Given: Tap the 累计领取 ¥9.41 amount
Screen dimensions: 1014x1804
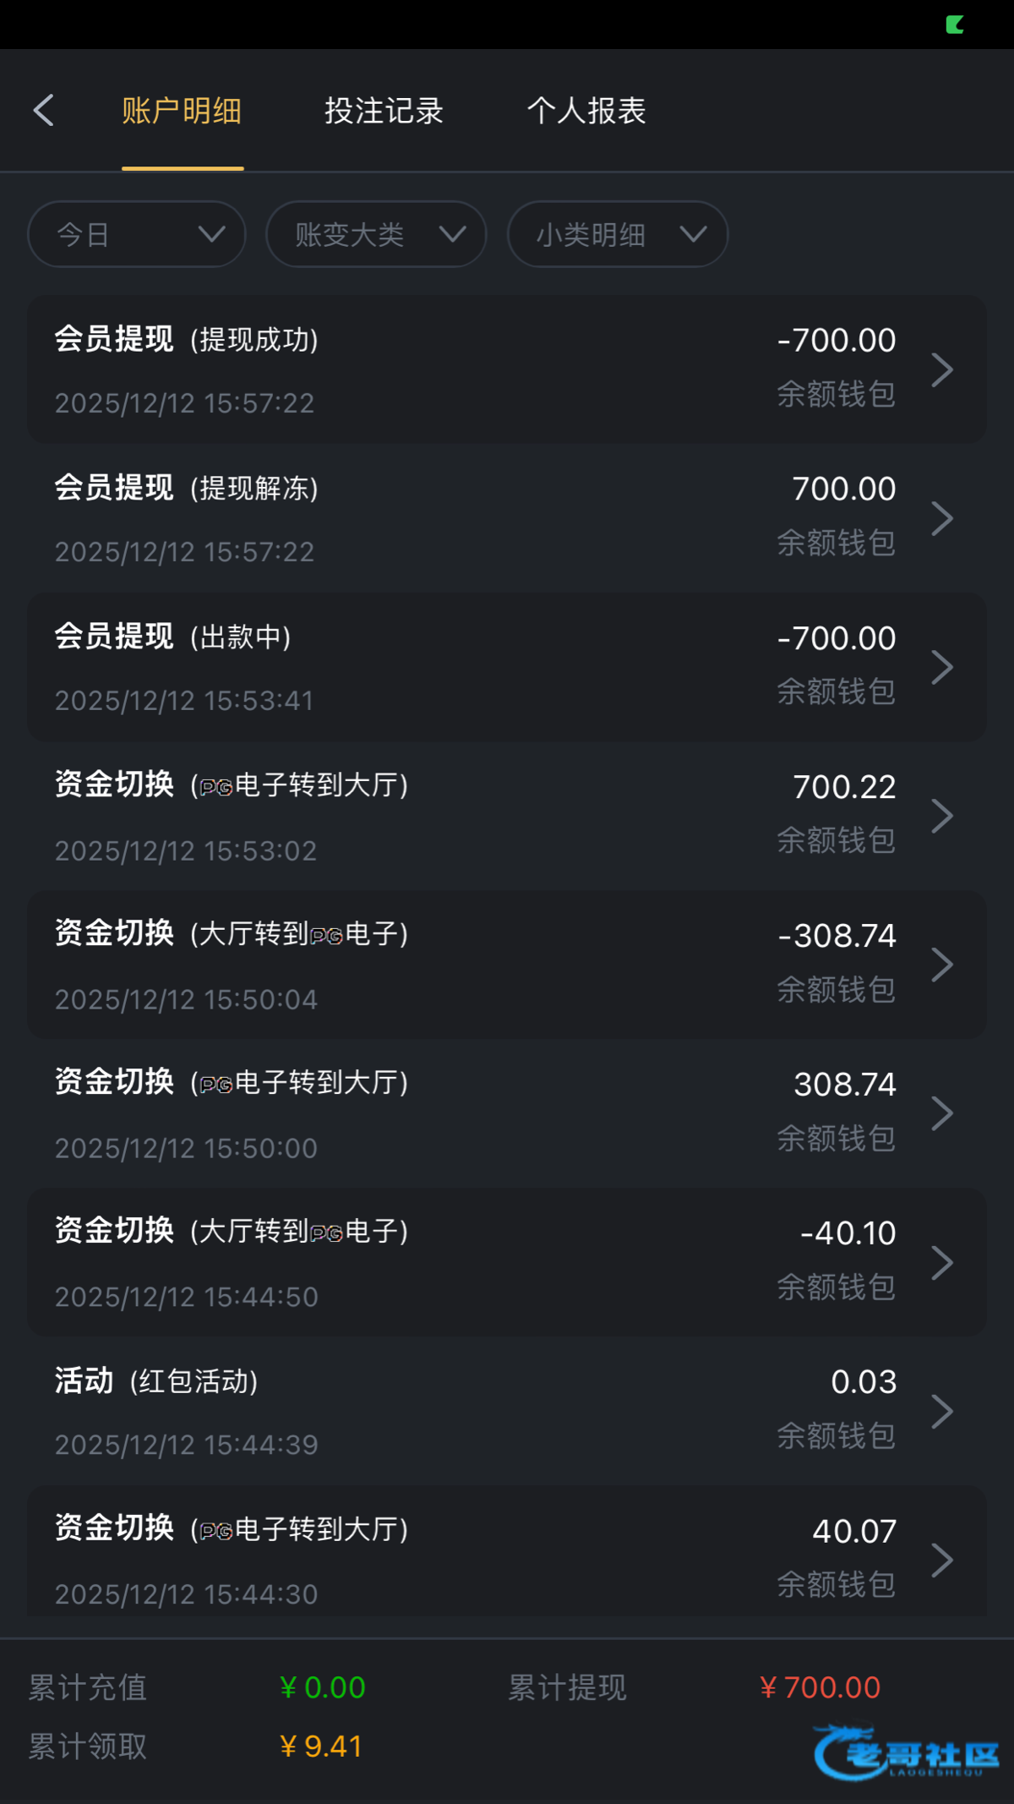Looking at the screenshot, I should point(321,1746).
